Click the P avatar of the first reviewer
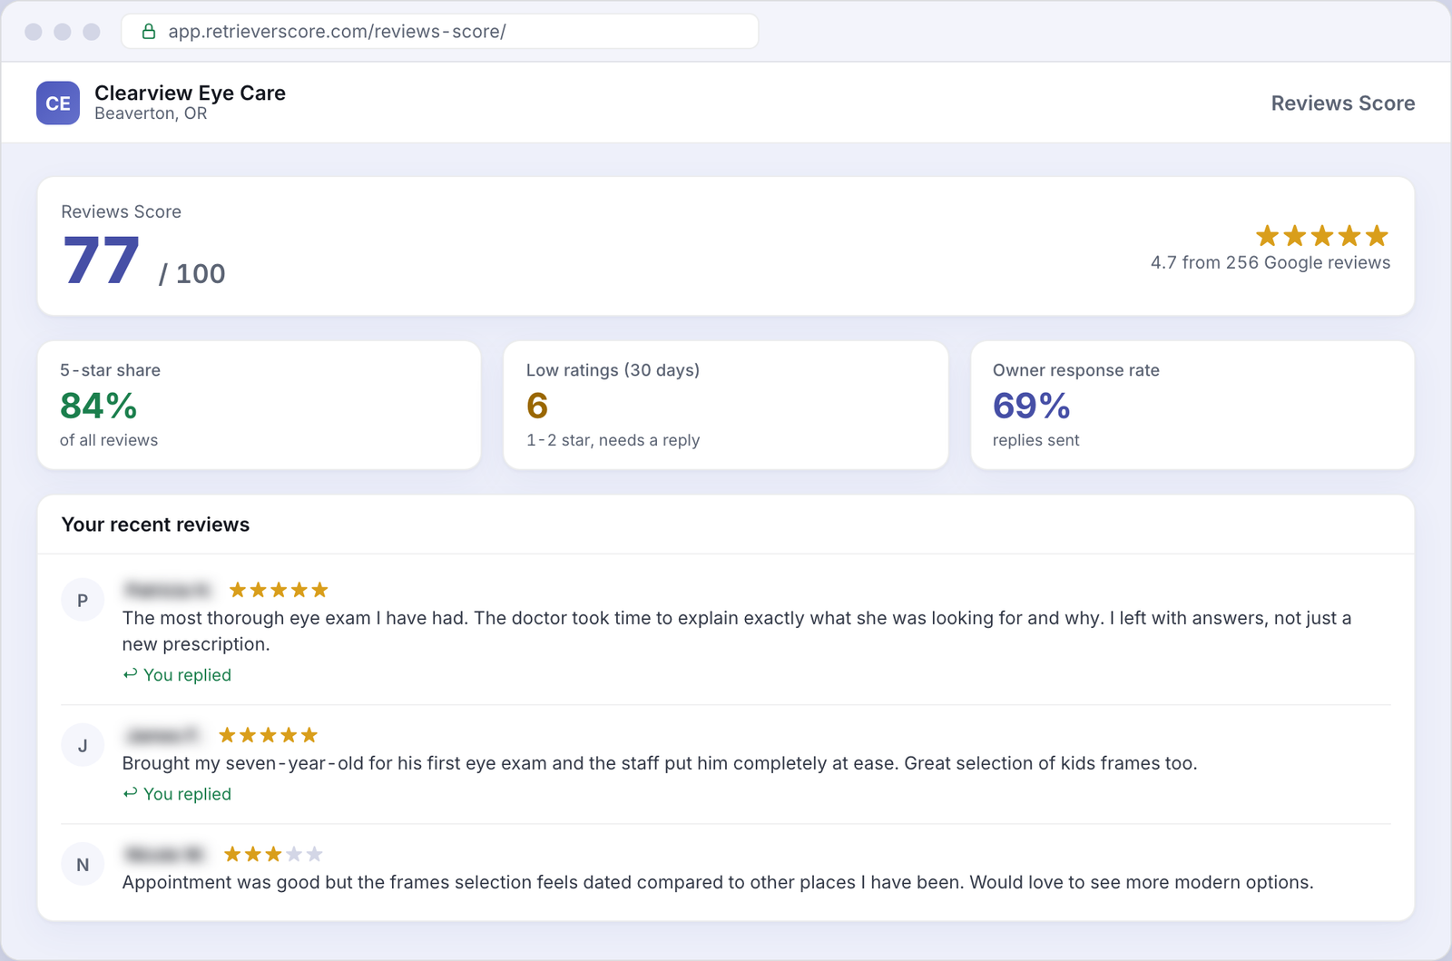This screenshot has width=1452, height=961. 83,600
